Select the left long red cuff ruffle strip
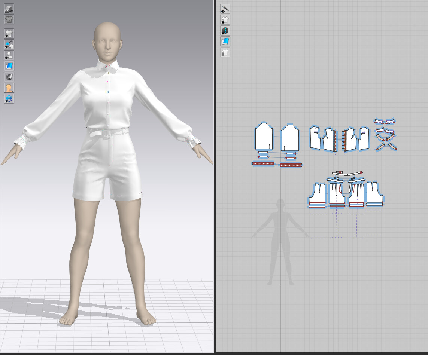428x355 pixels. [263, 163]
